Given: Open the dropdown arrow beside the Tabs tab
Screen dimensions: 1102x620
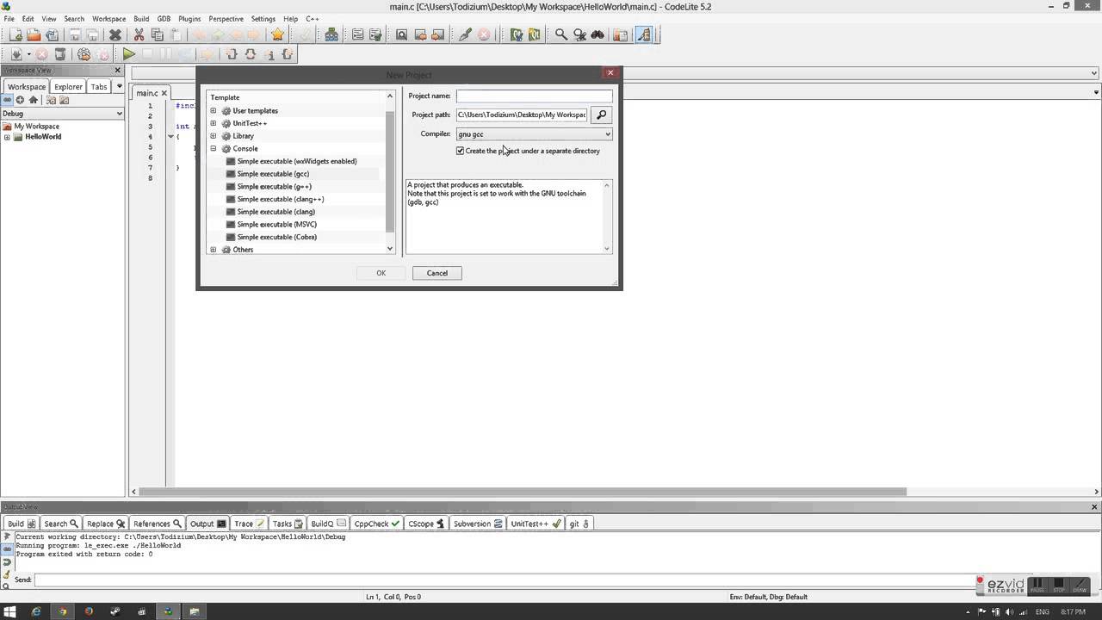Looking at the screenshot, I should tap(119, 86).
